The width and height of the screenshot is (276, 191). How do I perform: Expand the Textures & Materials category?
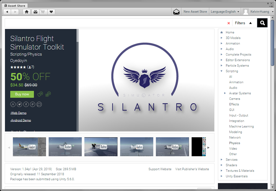click(x=221, y=171)
